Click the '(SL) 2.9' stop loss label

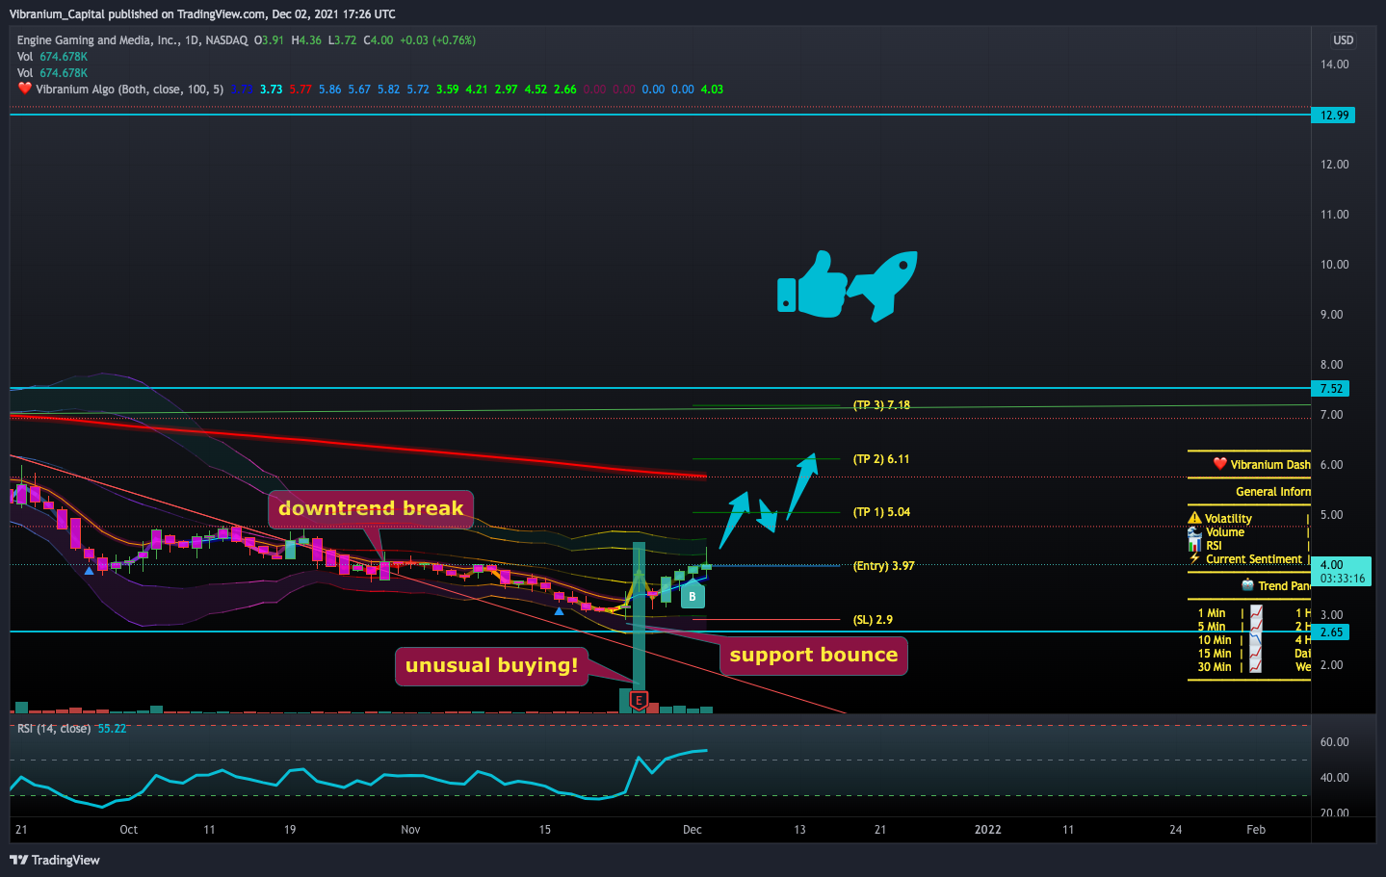(873, 620)
